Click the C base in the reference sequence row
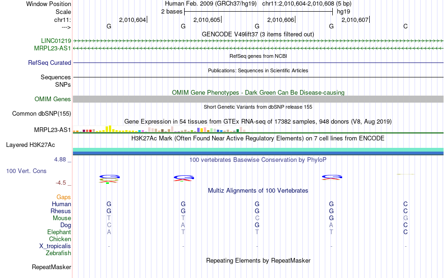The height and width of the screenshot is (278, 444). coord(406,26)
